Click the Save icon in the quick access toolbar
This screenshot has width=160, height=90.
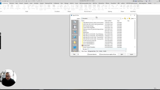point(5,1)
